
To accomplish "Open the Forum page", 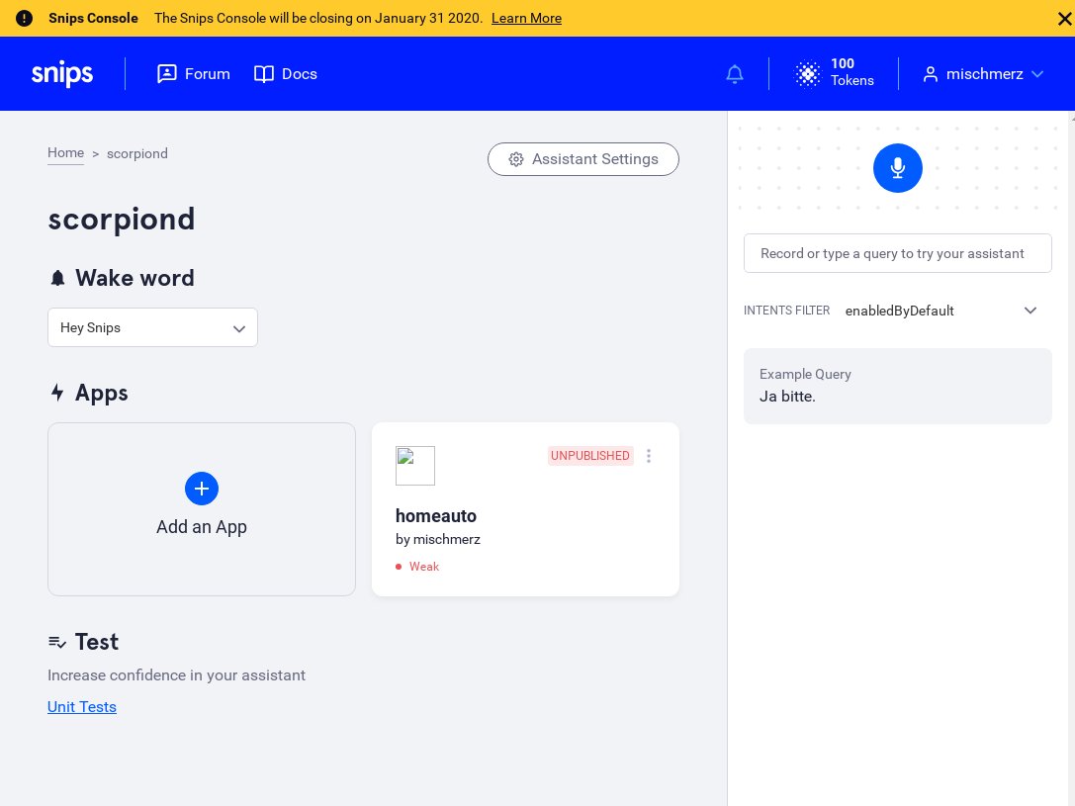I will (193, 74).
